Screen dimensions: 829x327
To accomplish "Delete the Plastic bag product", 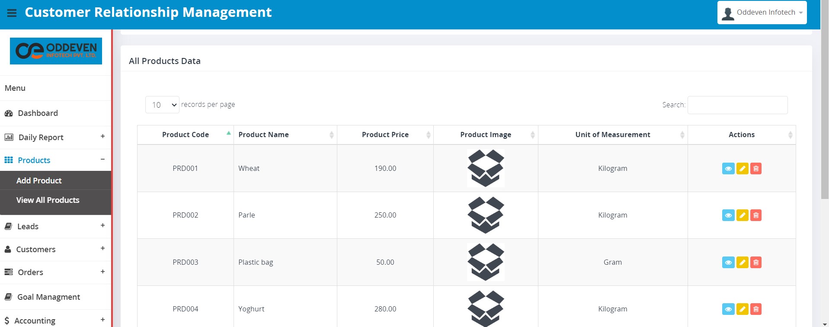I will tap(755, 263).
